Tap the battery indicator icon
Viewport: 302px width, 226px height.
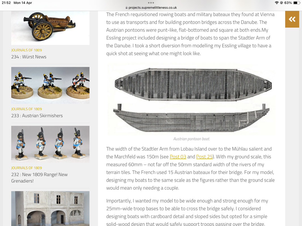pos(296,3)
